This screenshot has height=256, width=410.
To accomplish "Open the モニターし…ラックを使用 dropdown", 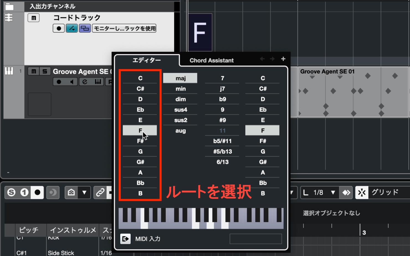I will (x=124, y=28).
